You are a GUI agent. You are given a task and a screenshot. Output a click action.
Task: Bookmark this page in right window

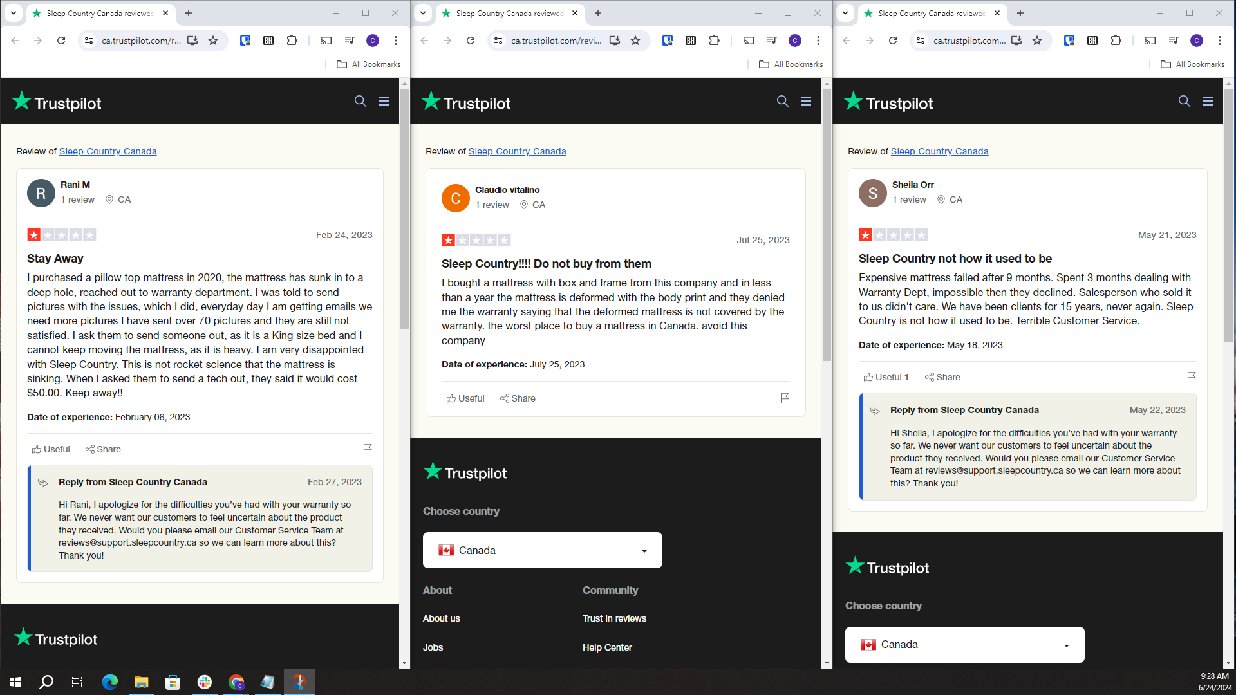[1037, 41]
